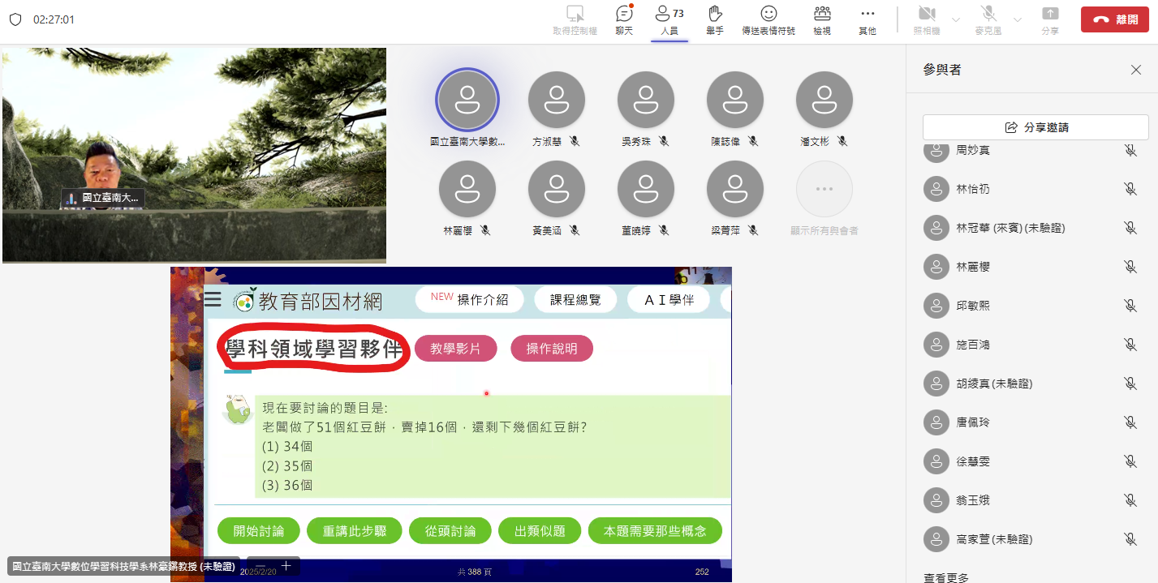The width and height of the screenshot is (1158, 583).
Task: Click the 教學影片 button
Action: (456, 349)
